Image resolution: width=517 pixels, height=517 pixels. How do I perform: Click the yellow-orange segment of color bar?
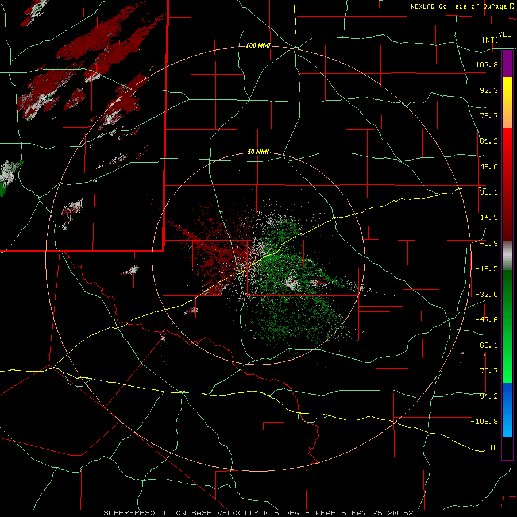coord(507,102)
